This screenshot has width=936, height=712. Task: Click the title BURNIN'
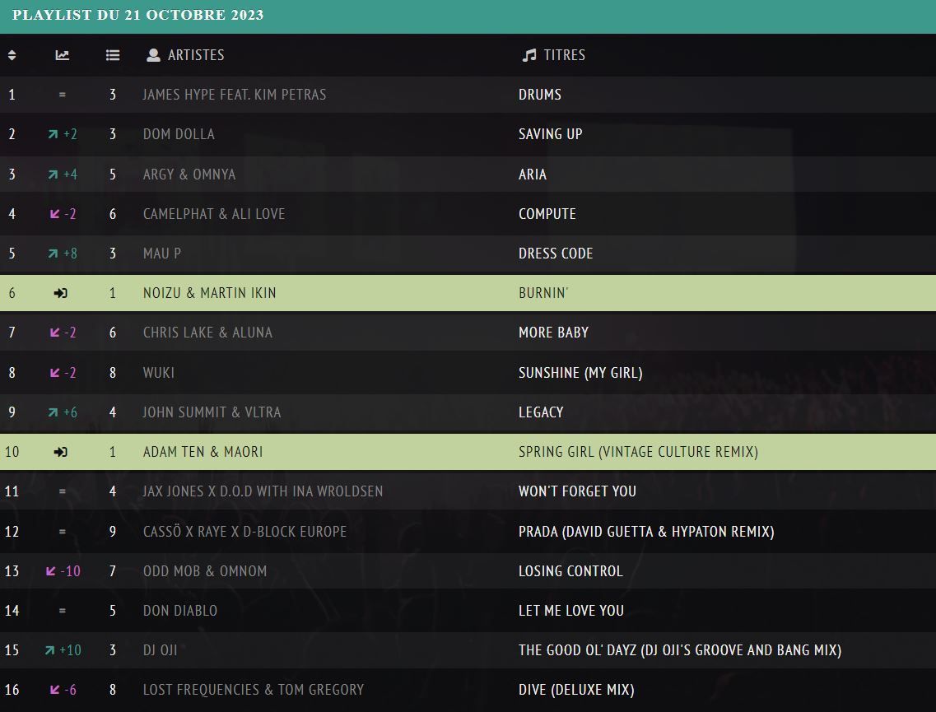click(543, 293)
